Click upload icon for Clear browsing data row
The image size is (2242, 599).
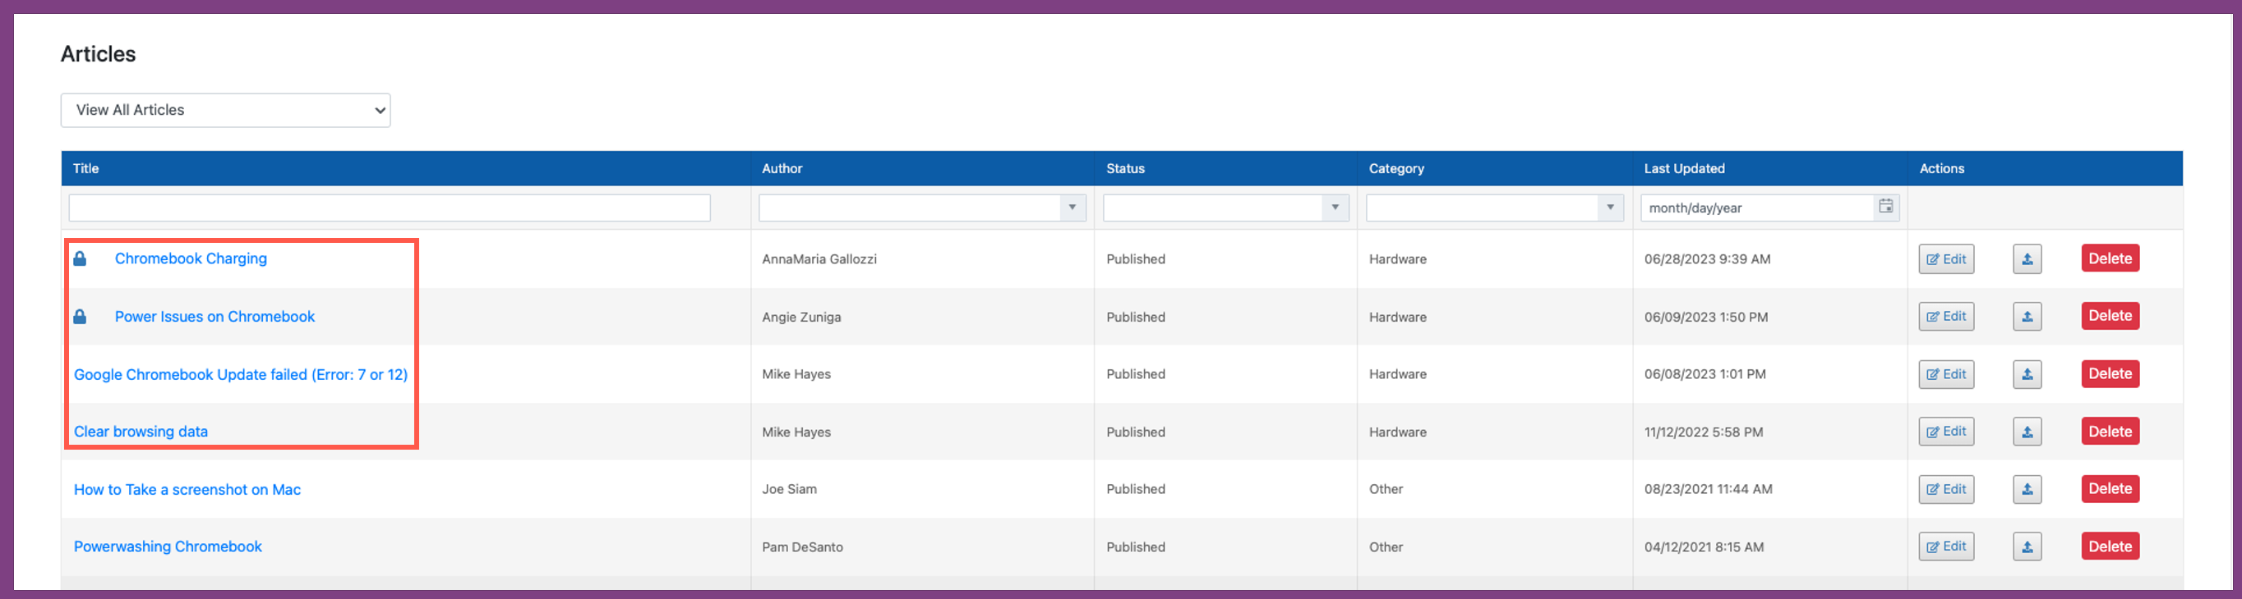coord(2027,432)
